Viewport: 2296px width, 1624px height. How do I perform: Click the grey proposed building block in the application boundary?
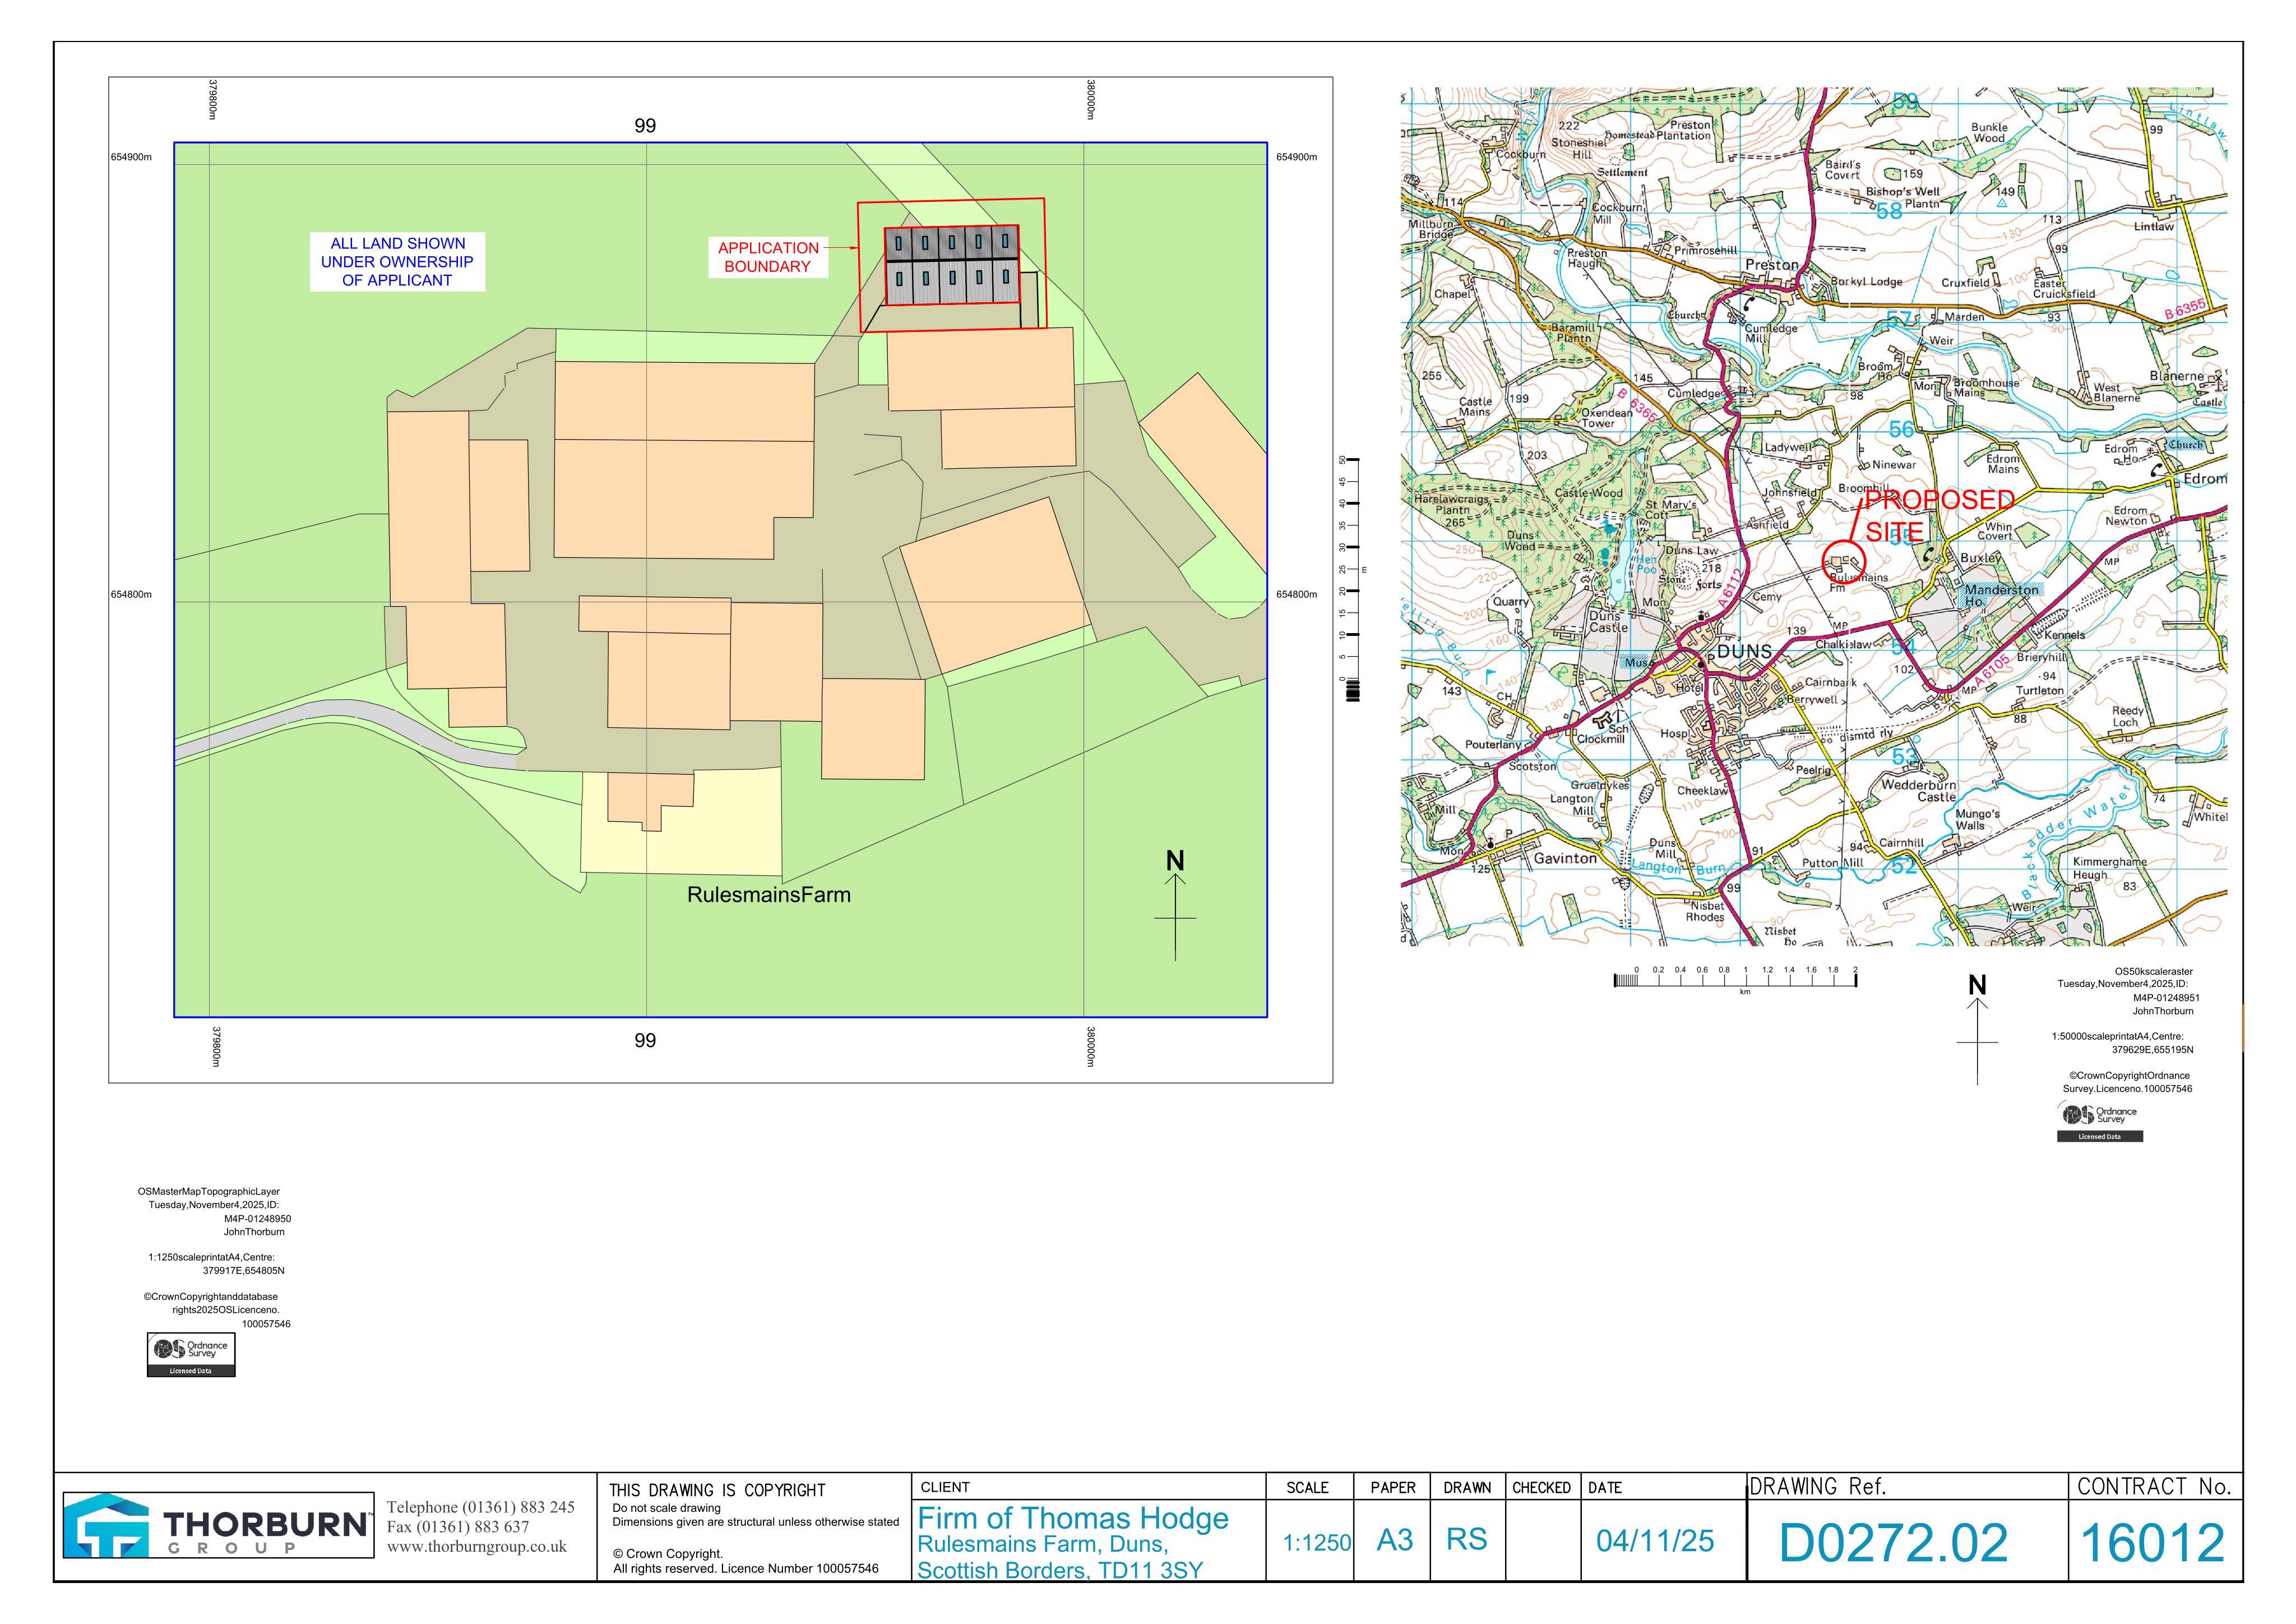[951, 266]
